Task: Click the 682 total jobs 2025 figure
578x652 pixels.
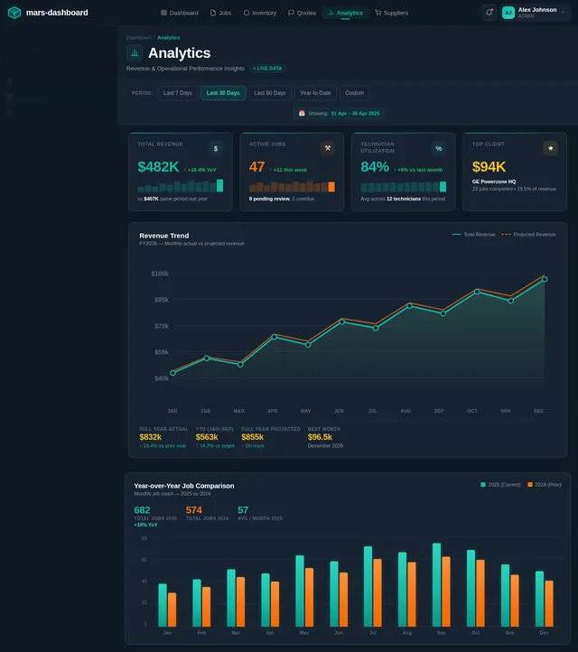Action: click(x=142, y=510)
